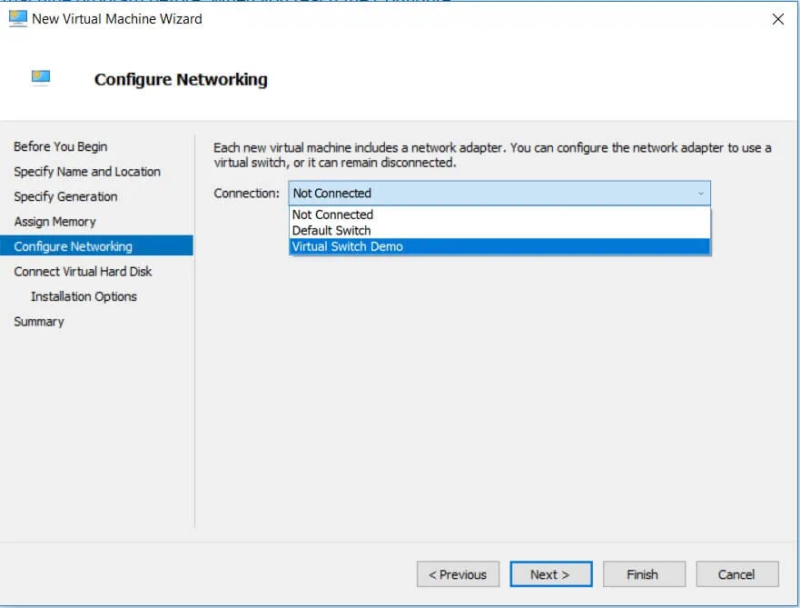Jump to the Summary step

click(x=39, y=322)
